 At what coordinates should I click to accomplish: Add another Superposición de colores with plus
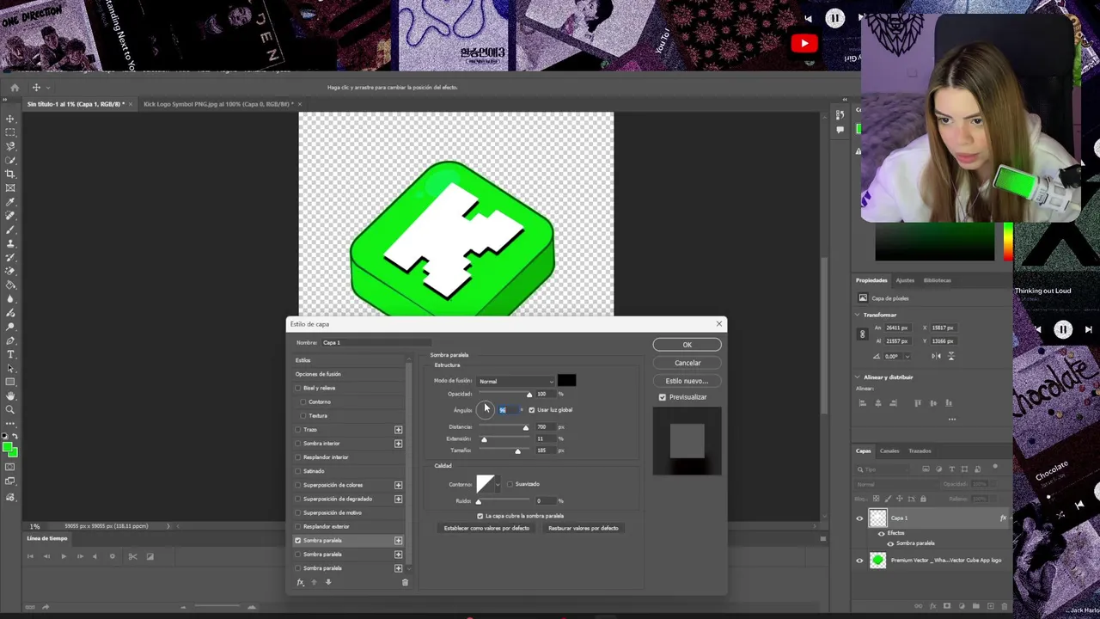click(x=398, y=485)
